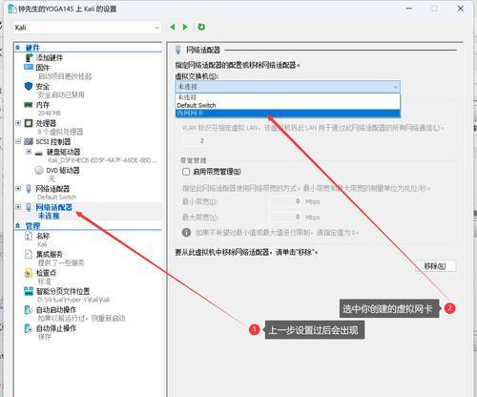Click the 名称 name icon

[29, 236]
